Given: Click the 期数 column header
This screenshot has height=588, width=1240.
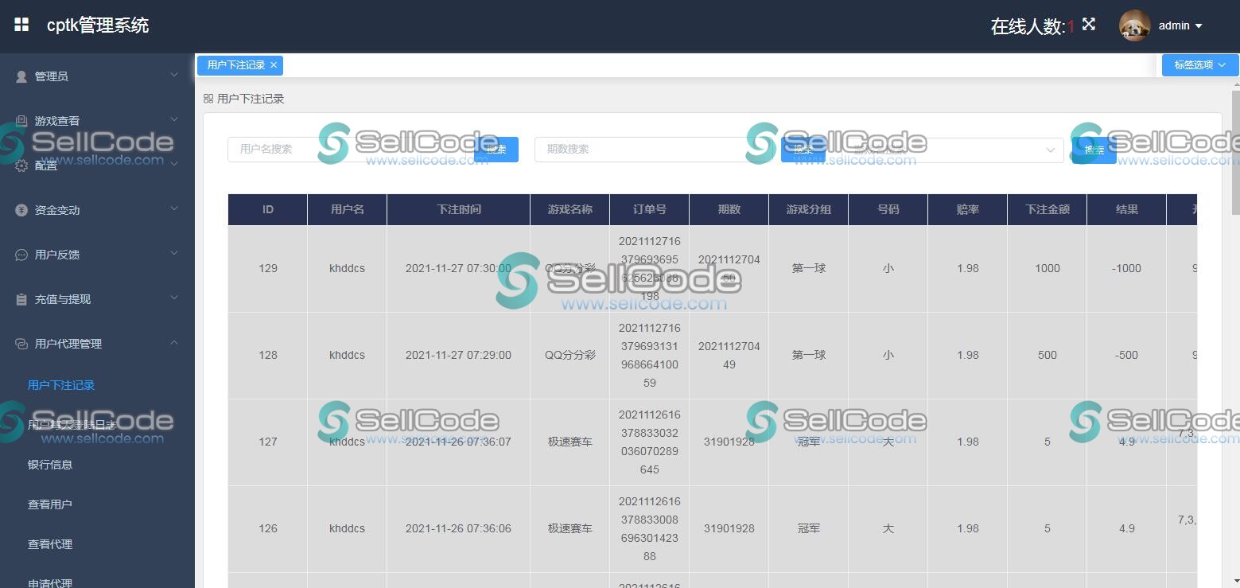Looking at the screenshot, I should [x=729, y=209].
